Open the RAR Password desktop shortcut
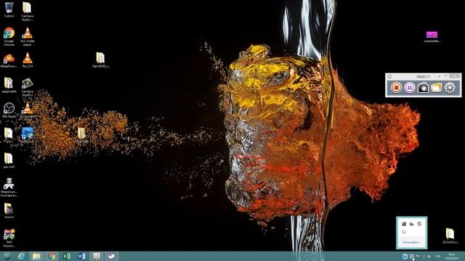 [x=9, y=238]
